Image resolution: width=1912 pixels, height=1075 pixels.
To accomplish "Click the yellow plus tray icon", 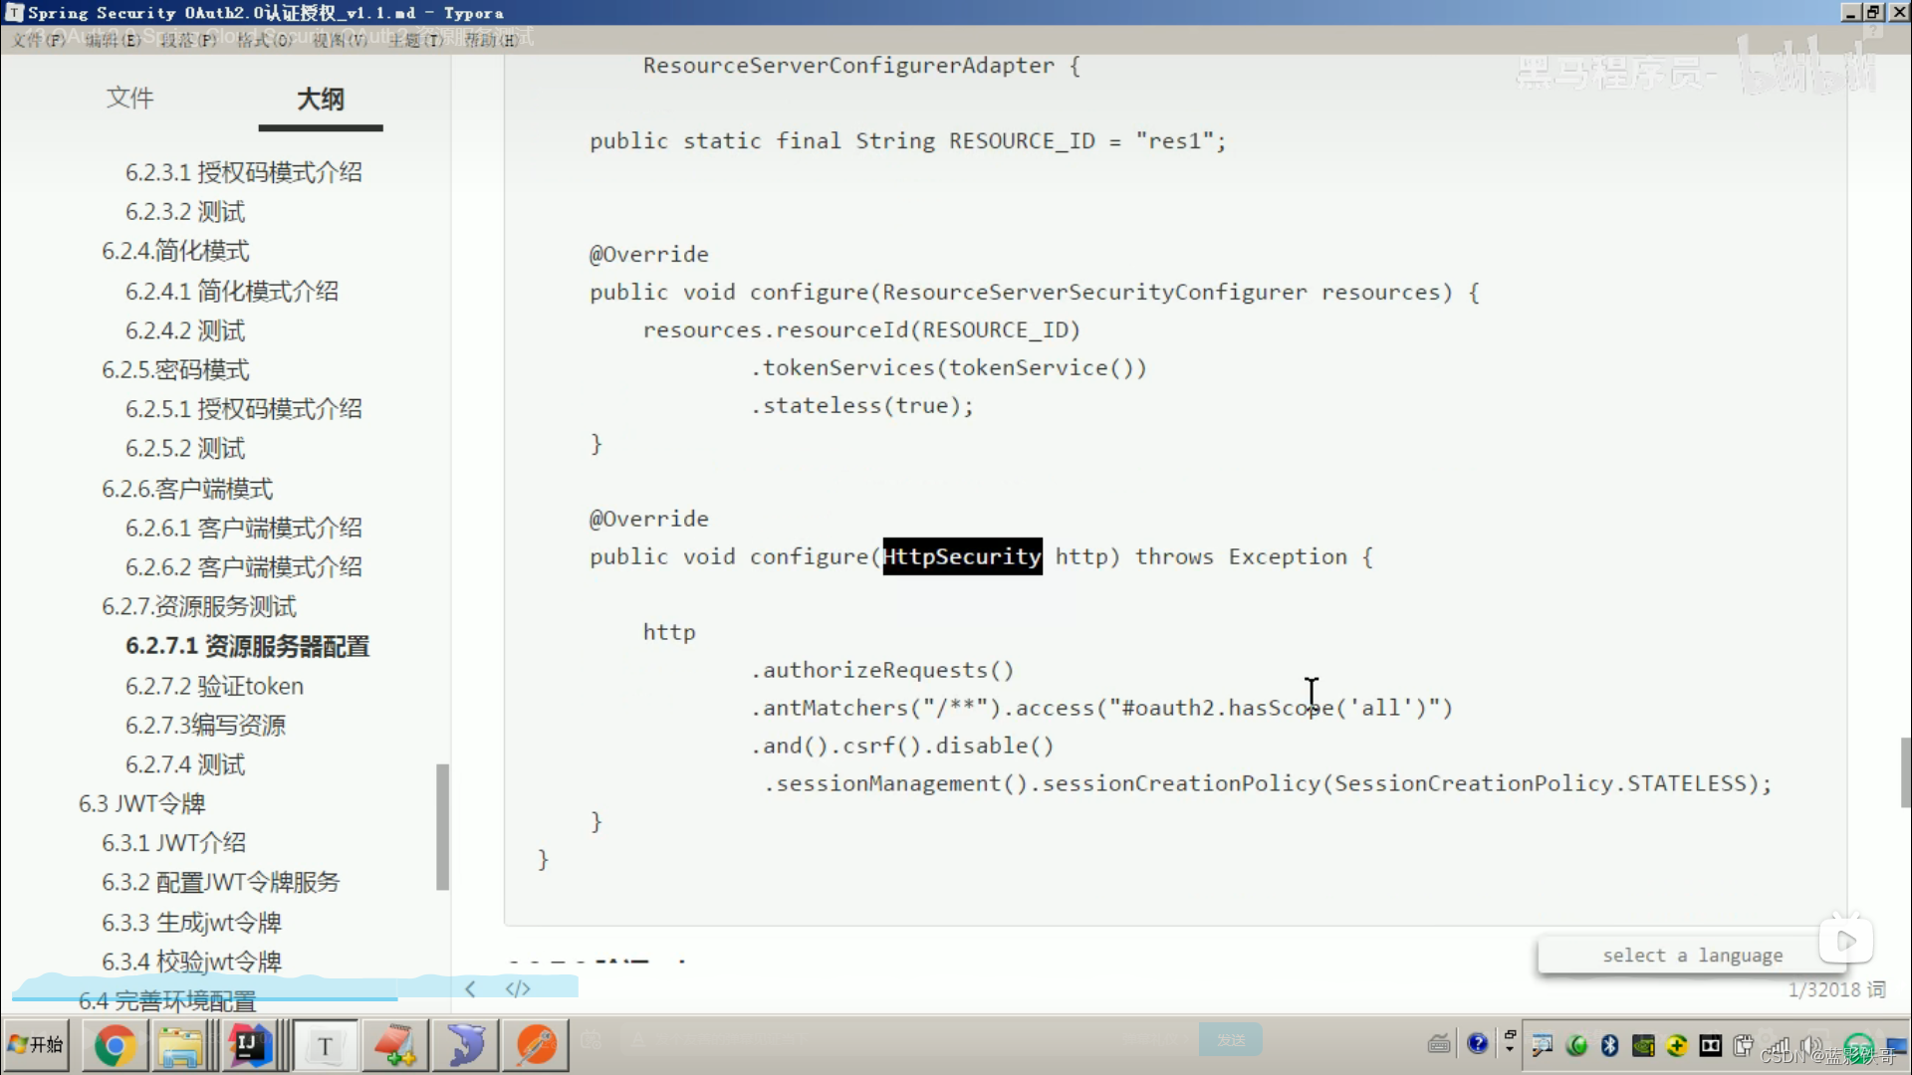I will coord(1677,1045).
